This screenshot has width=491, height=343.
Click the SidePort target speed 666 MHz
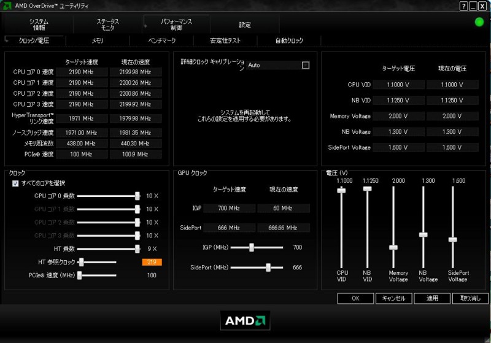pos(229,228)
